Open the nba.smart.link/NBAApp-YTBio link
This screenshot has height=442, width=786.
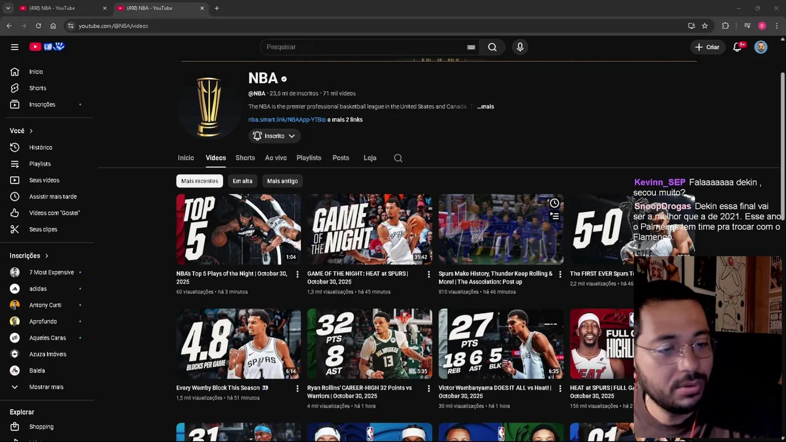[x=287, y=120]
